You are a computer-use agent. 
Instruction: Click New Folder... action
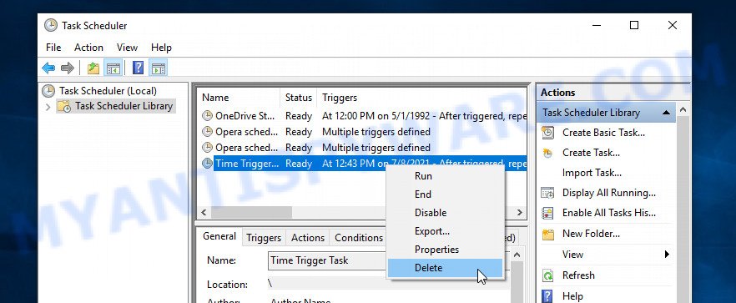click(x=591, y=234)
